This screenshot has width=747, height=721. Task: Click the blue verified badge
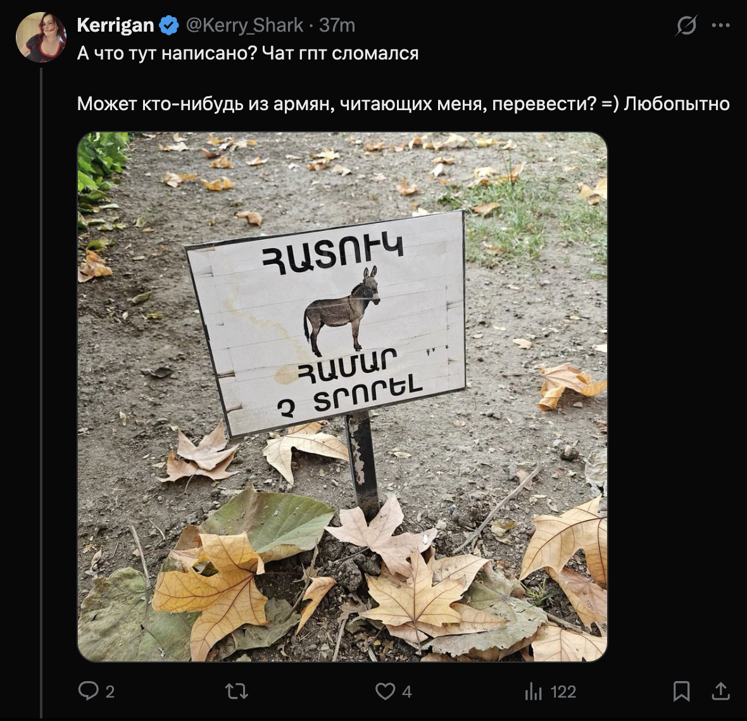pos(169,25)
